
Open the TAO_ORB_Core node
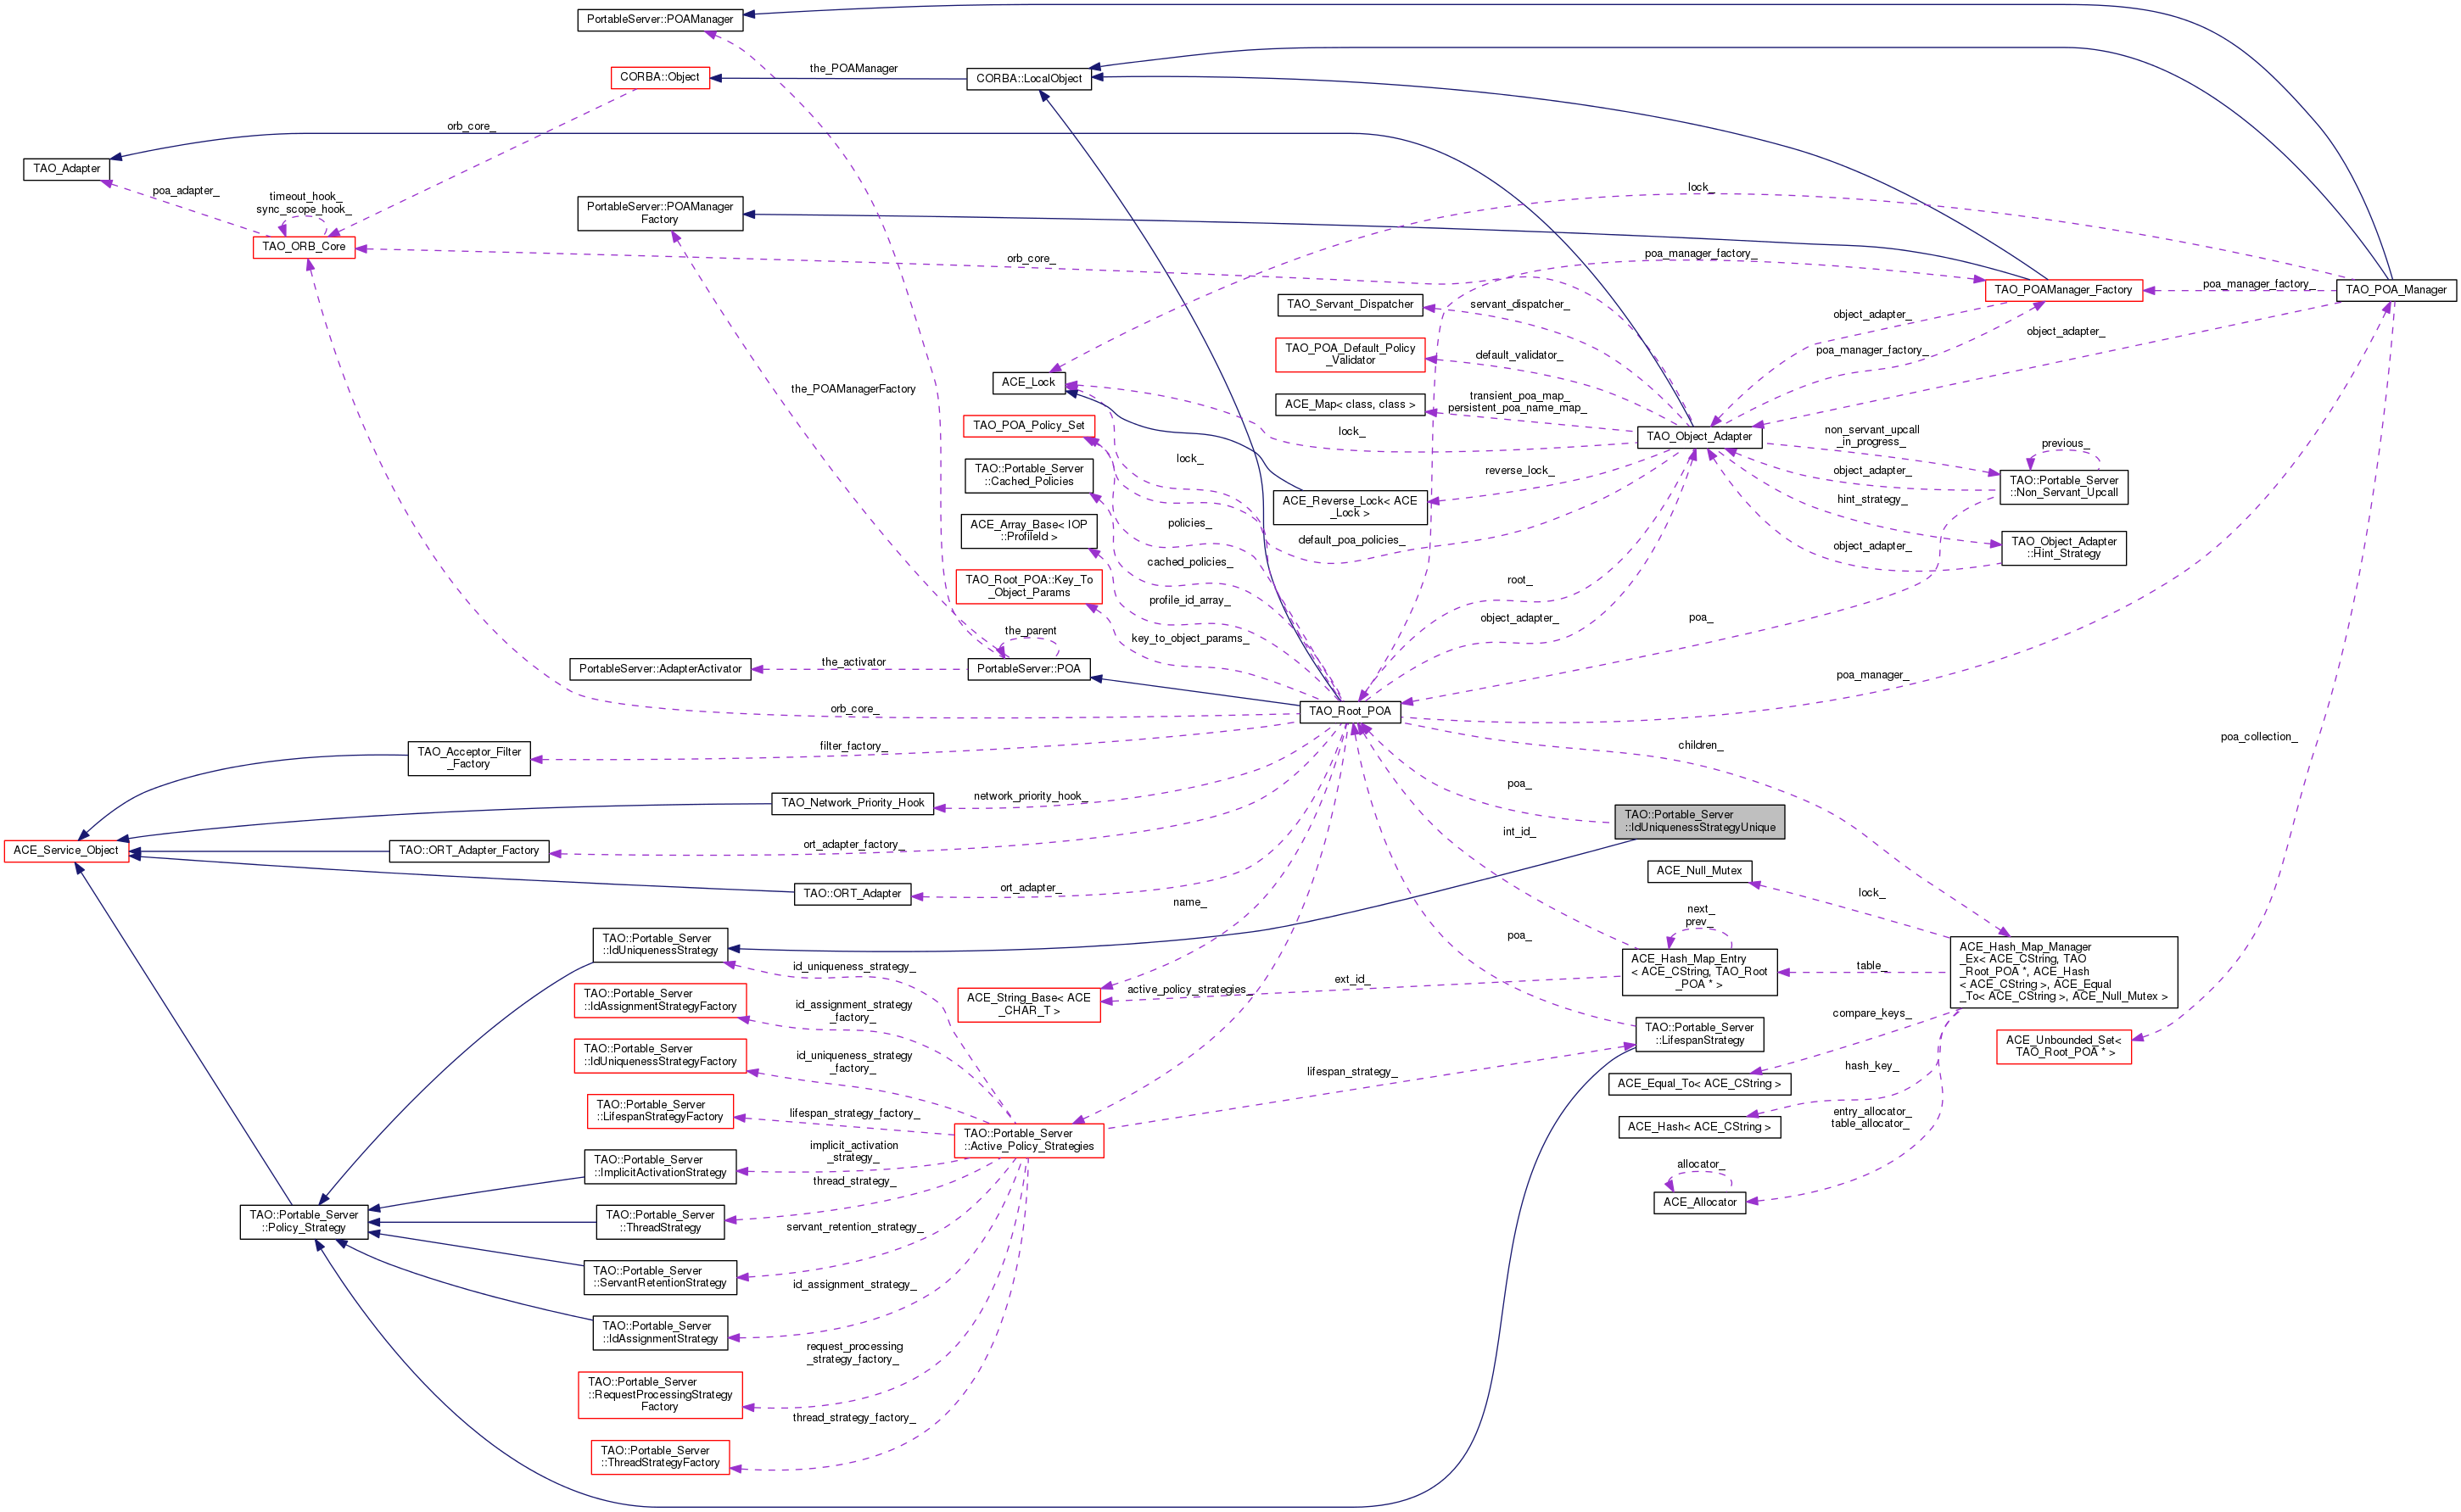(303, 246)
